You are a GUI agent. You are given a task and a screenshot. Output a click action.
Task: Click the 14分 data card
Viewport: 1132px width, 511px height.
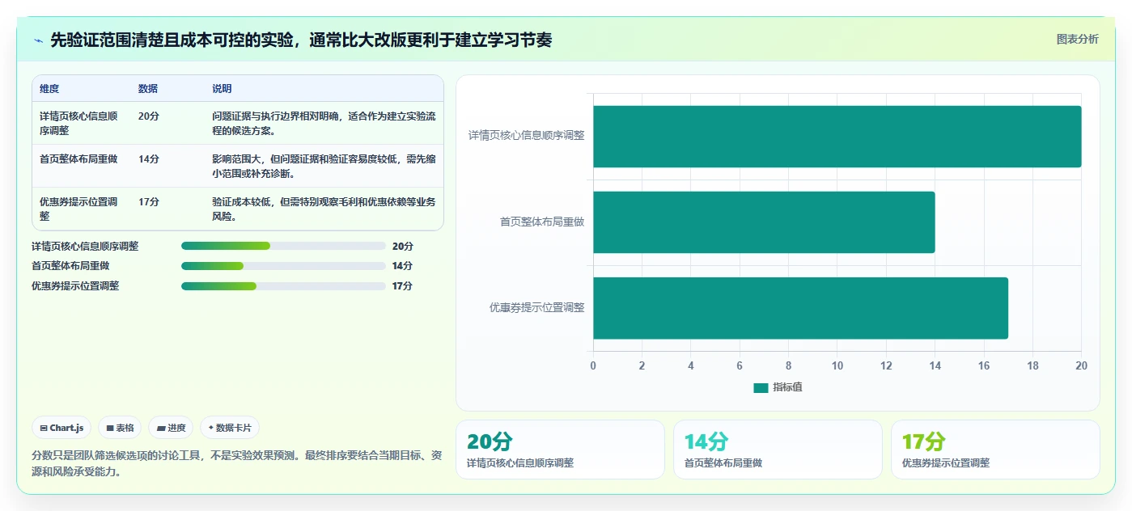tap(778, 450)
